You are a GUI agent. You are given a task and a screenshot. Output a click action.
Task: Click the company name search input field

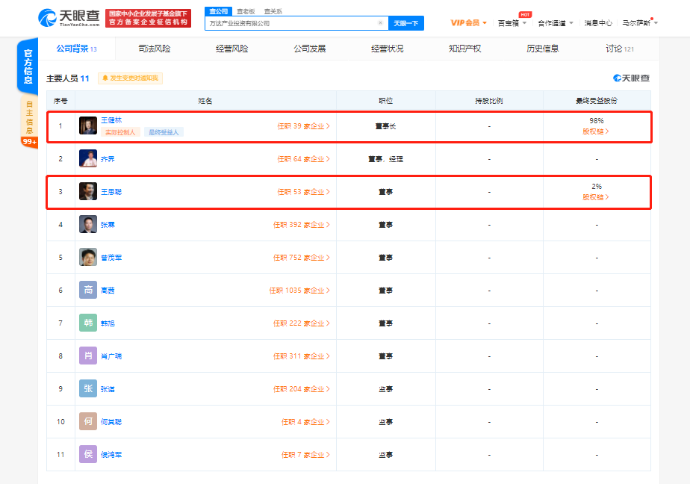point(291,23)
